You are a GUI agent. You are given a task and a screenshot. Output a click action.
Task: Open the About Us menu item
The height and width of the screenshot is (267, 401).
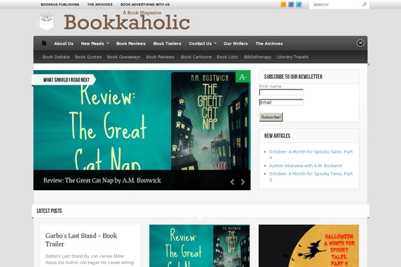63,43
